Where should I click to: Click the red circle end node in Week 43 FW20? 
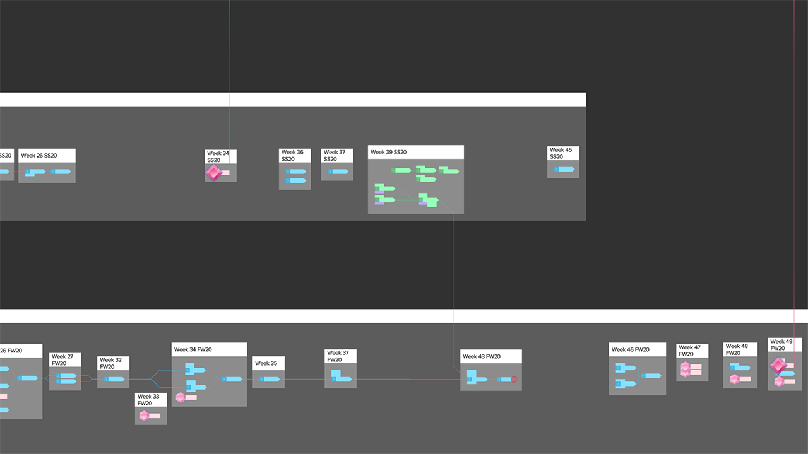514,379
